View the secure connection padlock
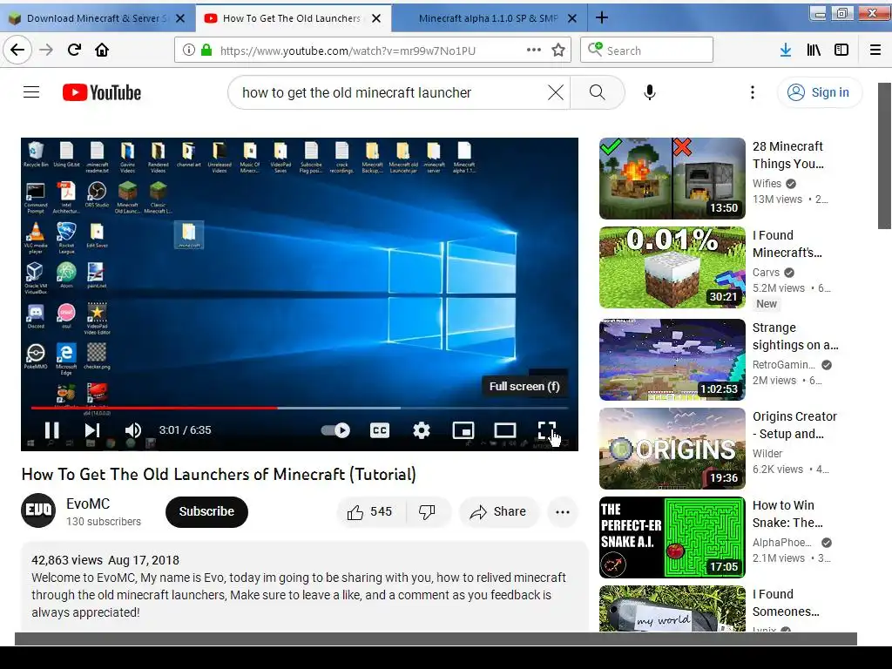This screenshot has width=892, height=669. click(x=206, y=50)
